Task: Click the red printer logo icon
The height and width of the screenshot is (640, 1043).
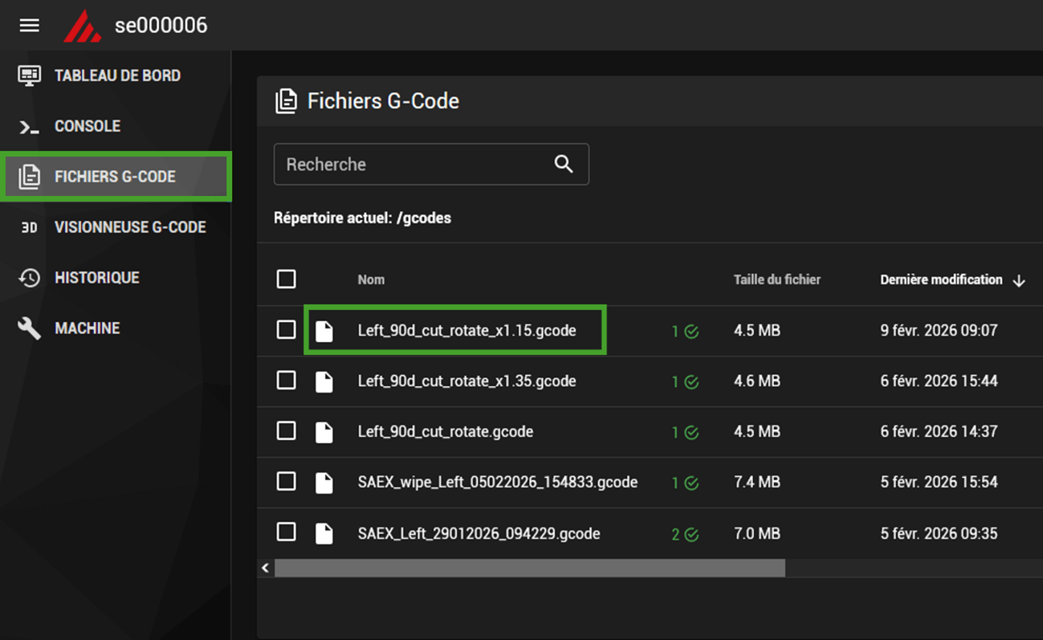Action: tap(82, 26)
